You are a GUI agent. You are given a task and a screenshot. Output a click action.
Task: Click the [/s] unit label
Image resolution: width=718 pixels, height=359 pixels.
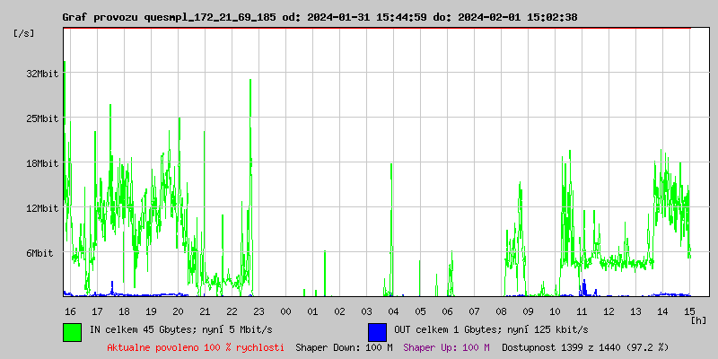pos(24,33)
